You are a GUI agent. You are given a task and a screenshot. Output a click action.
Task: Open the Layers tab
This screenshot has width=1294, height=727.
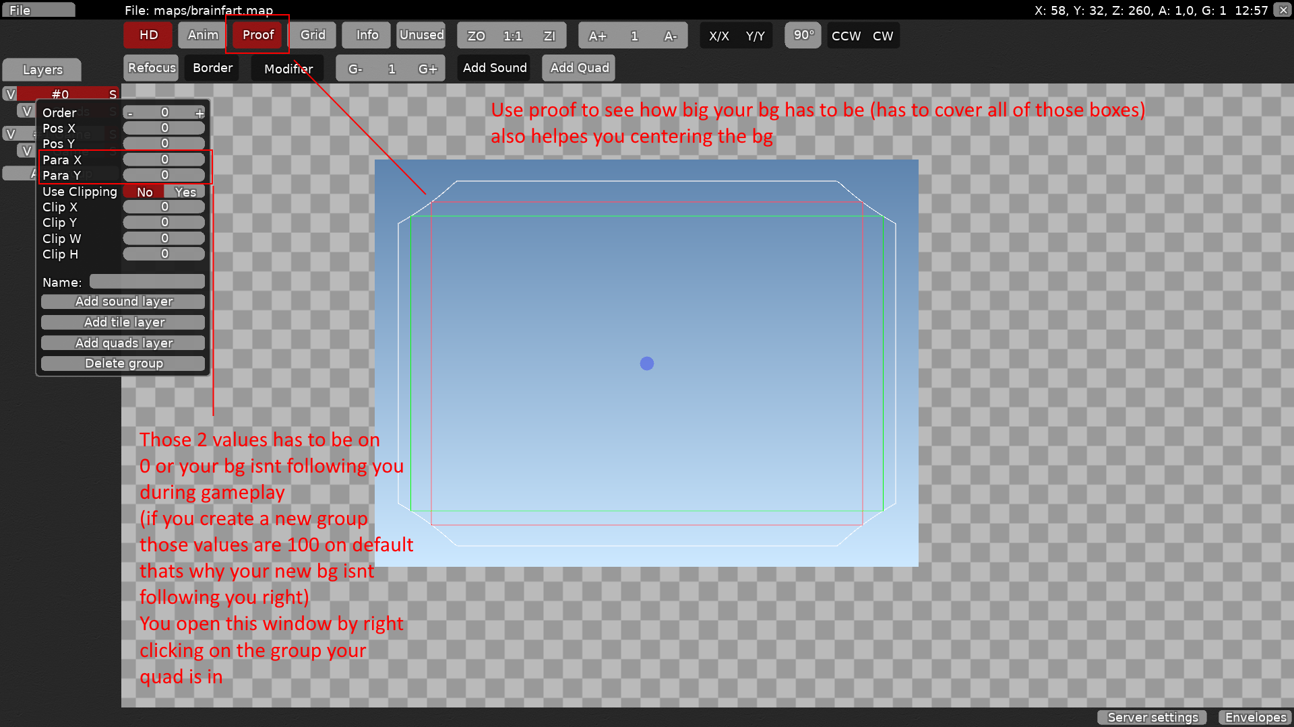(x=42, y=69)
